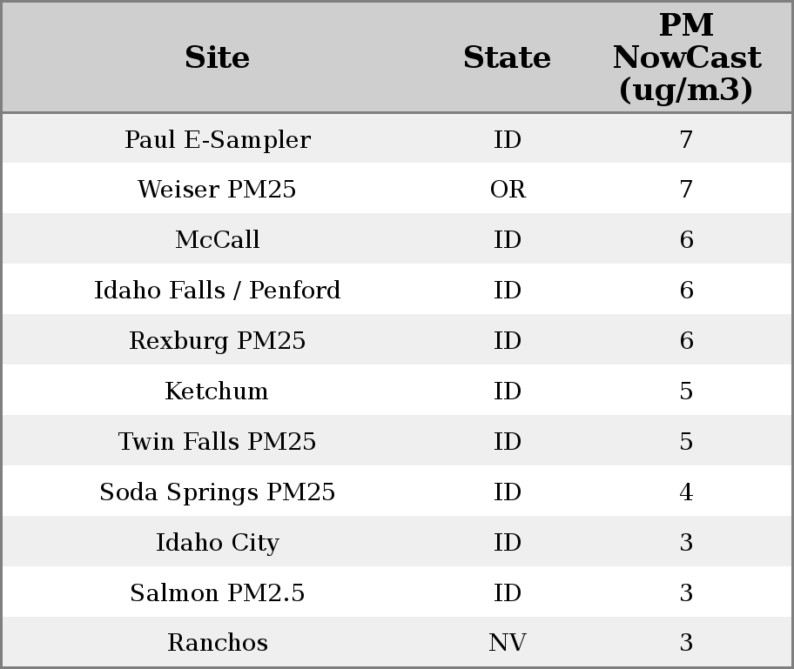Select the OR state cell
The height and width of the screenshot is (669, 794).
tap(508, 190)
